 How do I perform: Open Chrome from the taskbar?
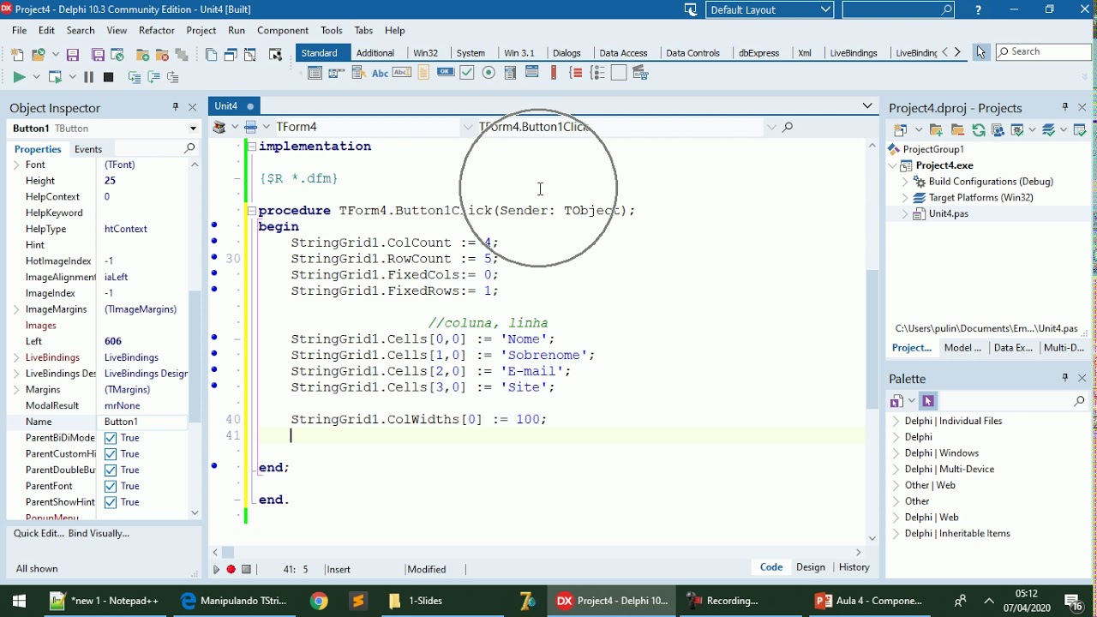click(x=319, y=601)
